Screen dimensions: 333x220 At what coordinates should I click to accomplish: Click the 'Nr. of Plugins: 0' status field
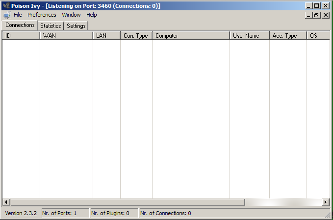pos(114,213)
